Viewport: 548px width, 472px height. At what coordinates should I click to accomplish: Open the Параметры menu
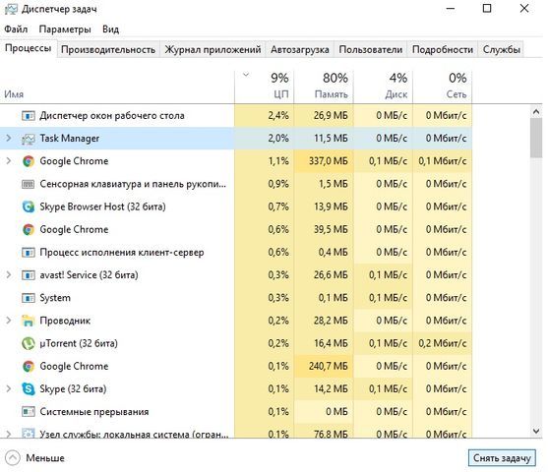pos(65,29)
